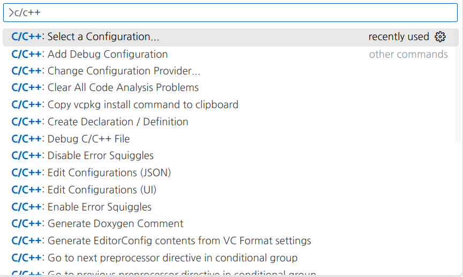Select Disable Error Squiggles command
This screenshot has height=277, width=463.
coord(101,155)
